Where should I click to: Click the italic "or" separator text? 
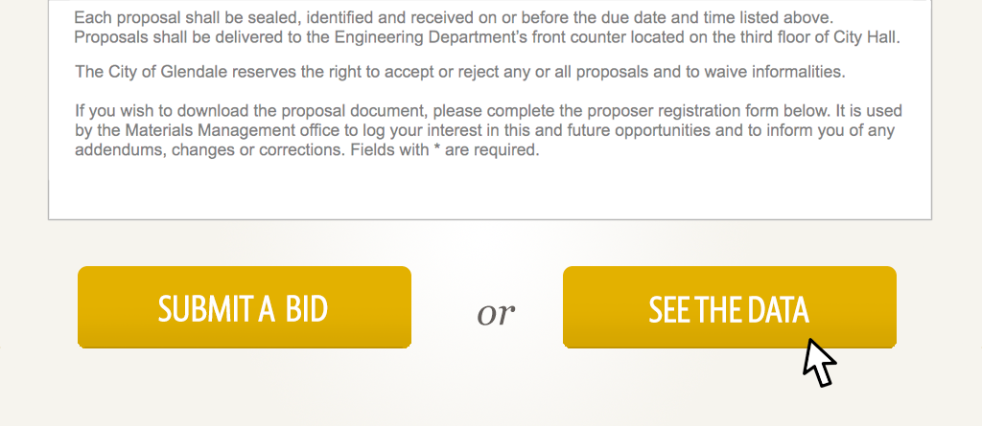click(496, 311)
